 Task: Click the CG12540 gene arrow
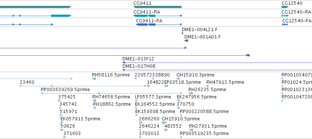(x=285, y=7)
